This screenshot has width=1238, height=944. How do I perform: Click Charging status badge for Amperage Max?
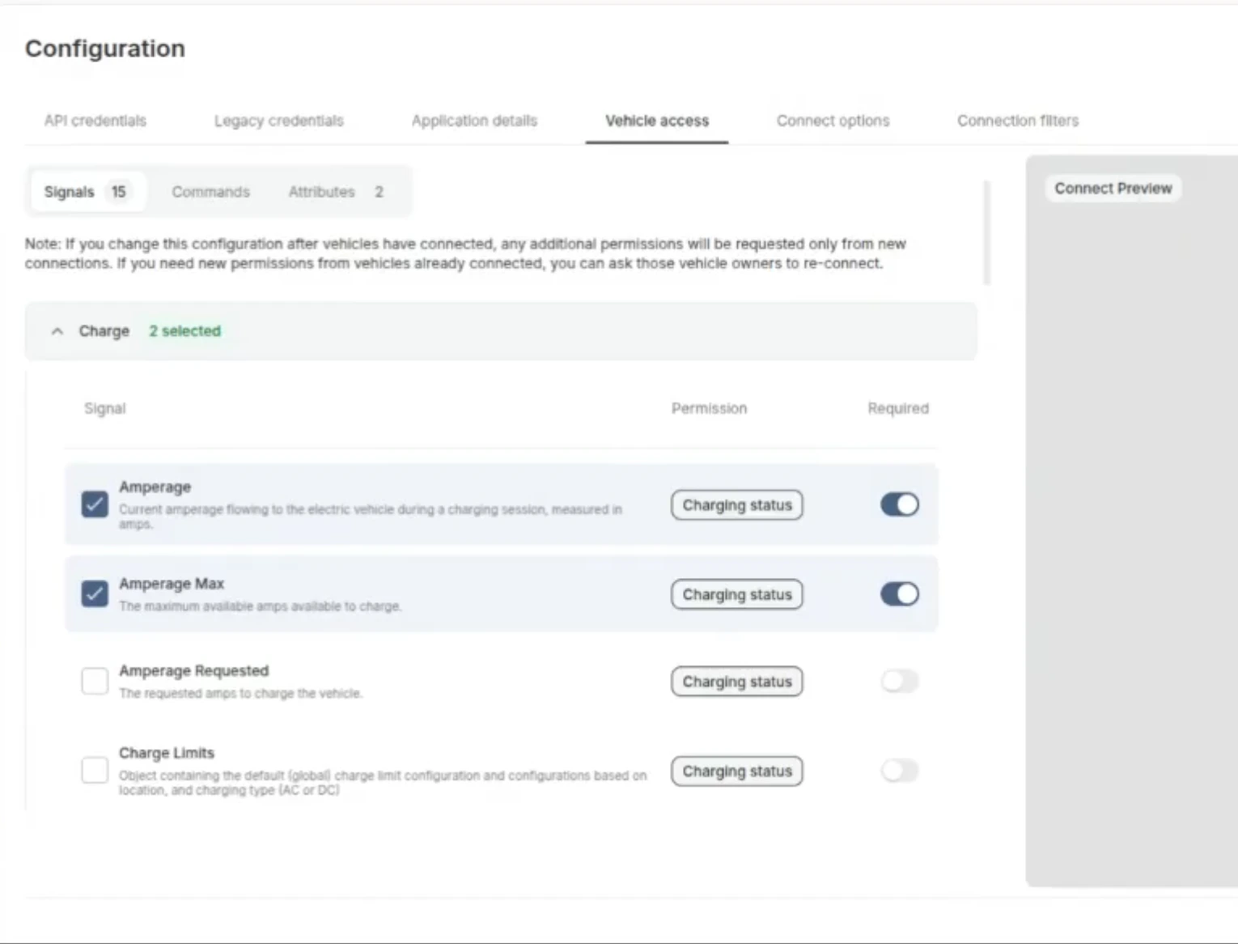pos(736,594)
